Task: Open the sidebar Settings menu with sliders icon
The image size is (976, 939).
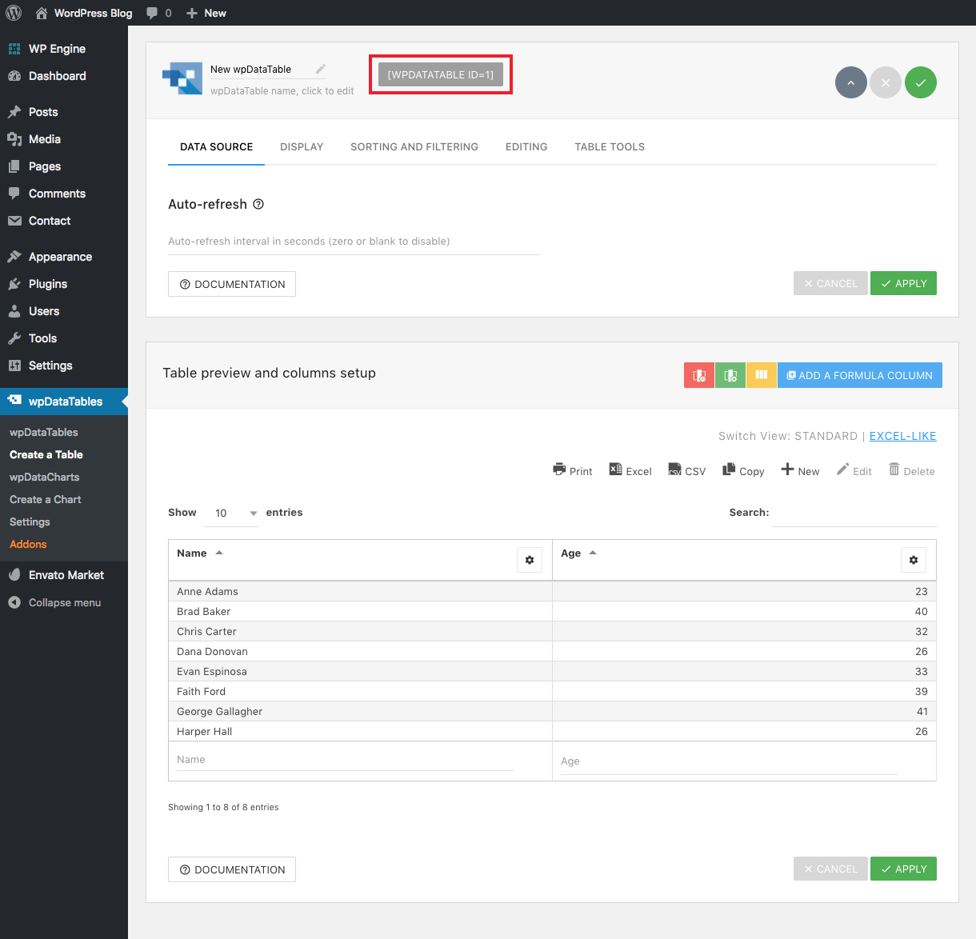Action: click(x=64, y=366)
